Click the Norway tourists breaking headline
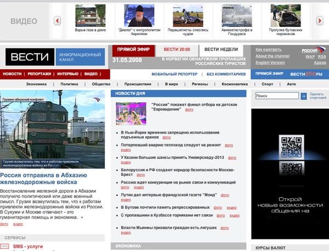Viewport: 329px width, 251px height. [x=203, y=61]
